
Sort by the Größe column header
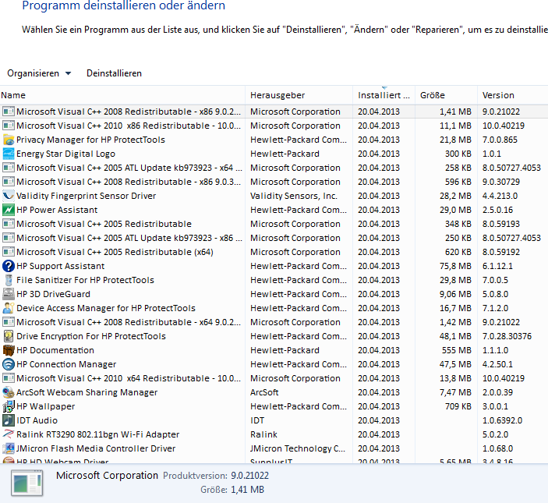(446, 95)
